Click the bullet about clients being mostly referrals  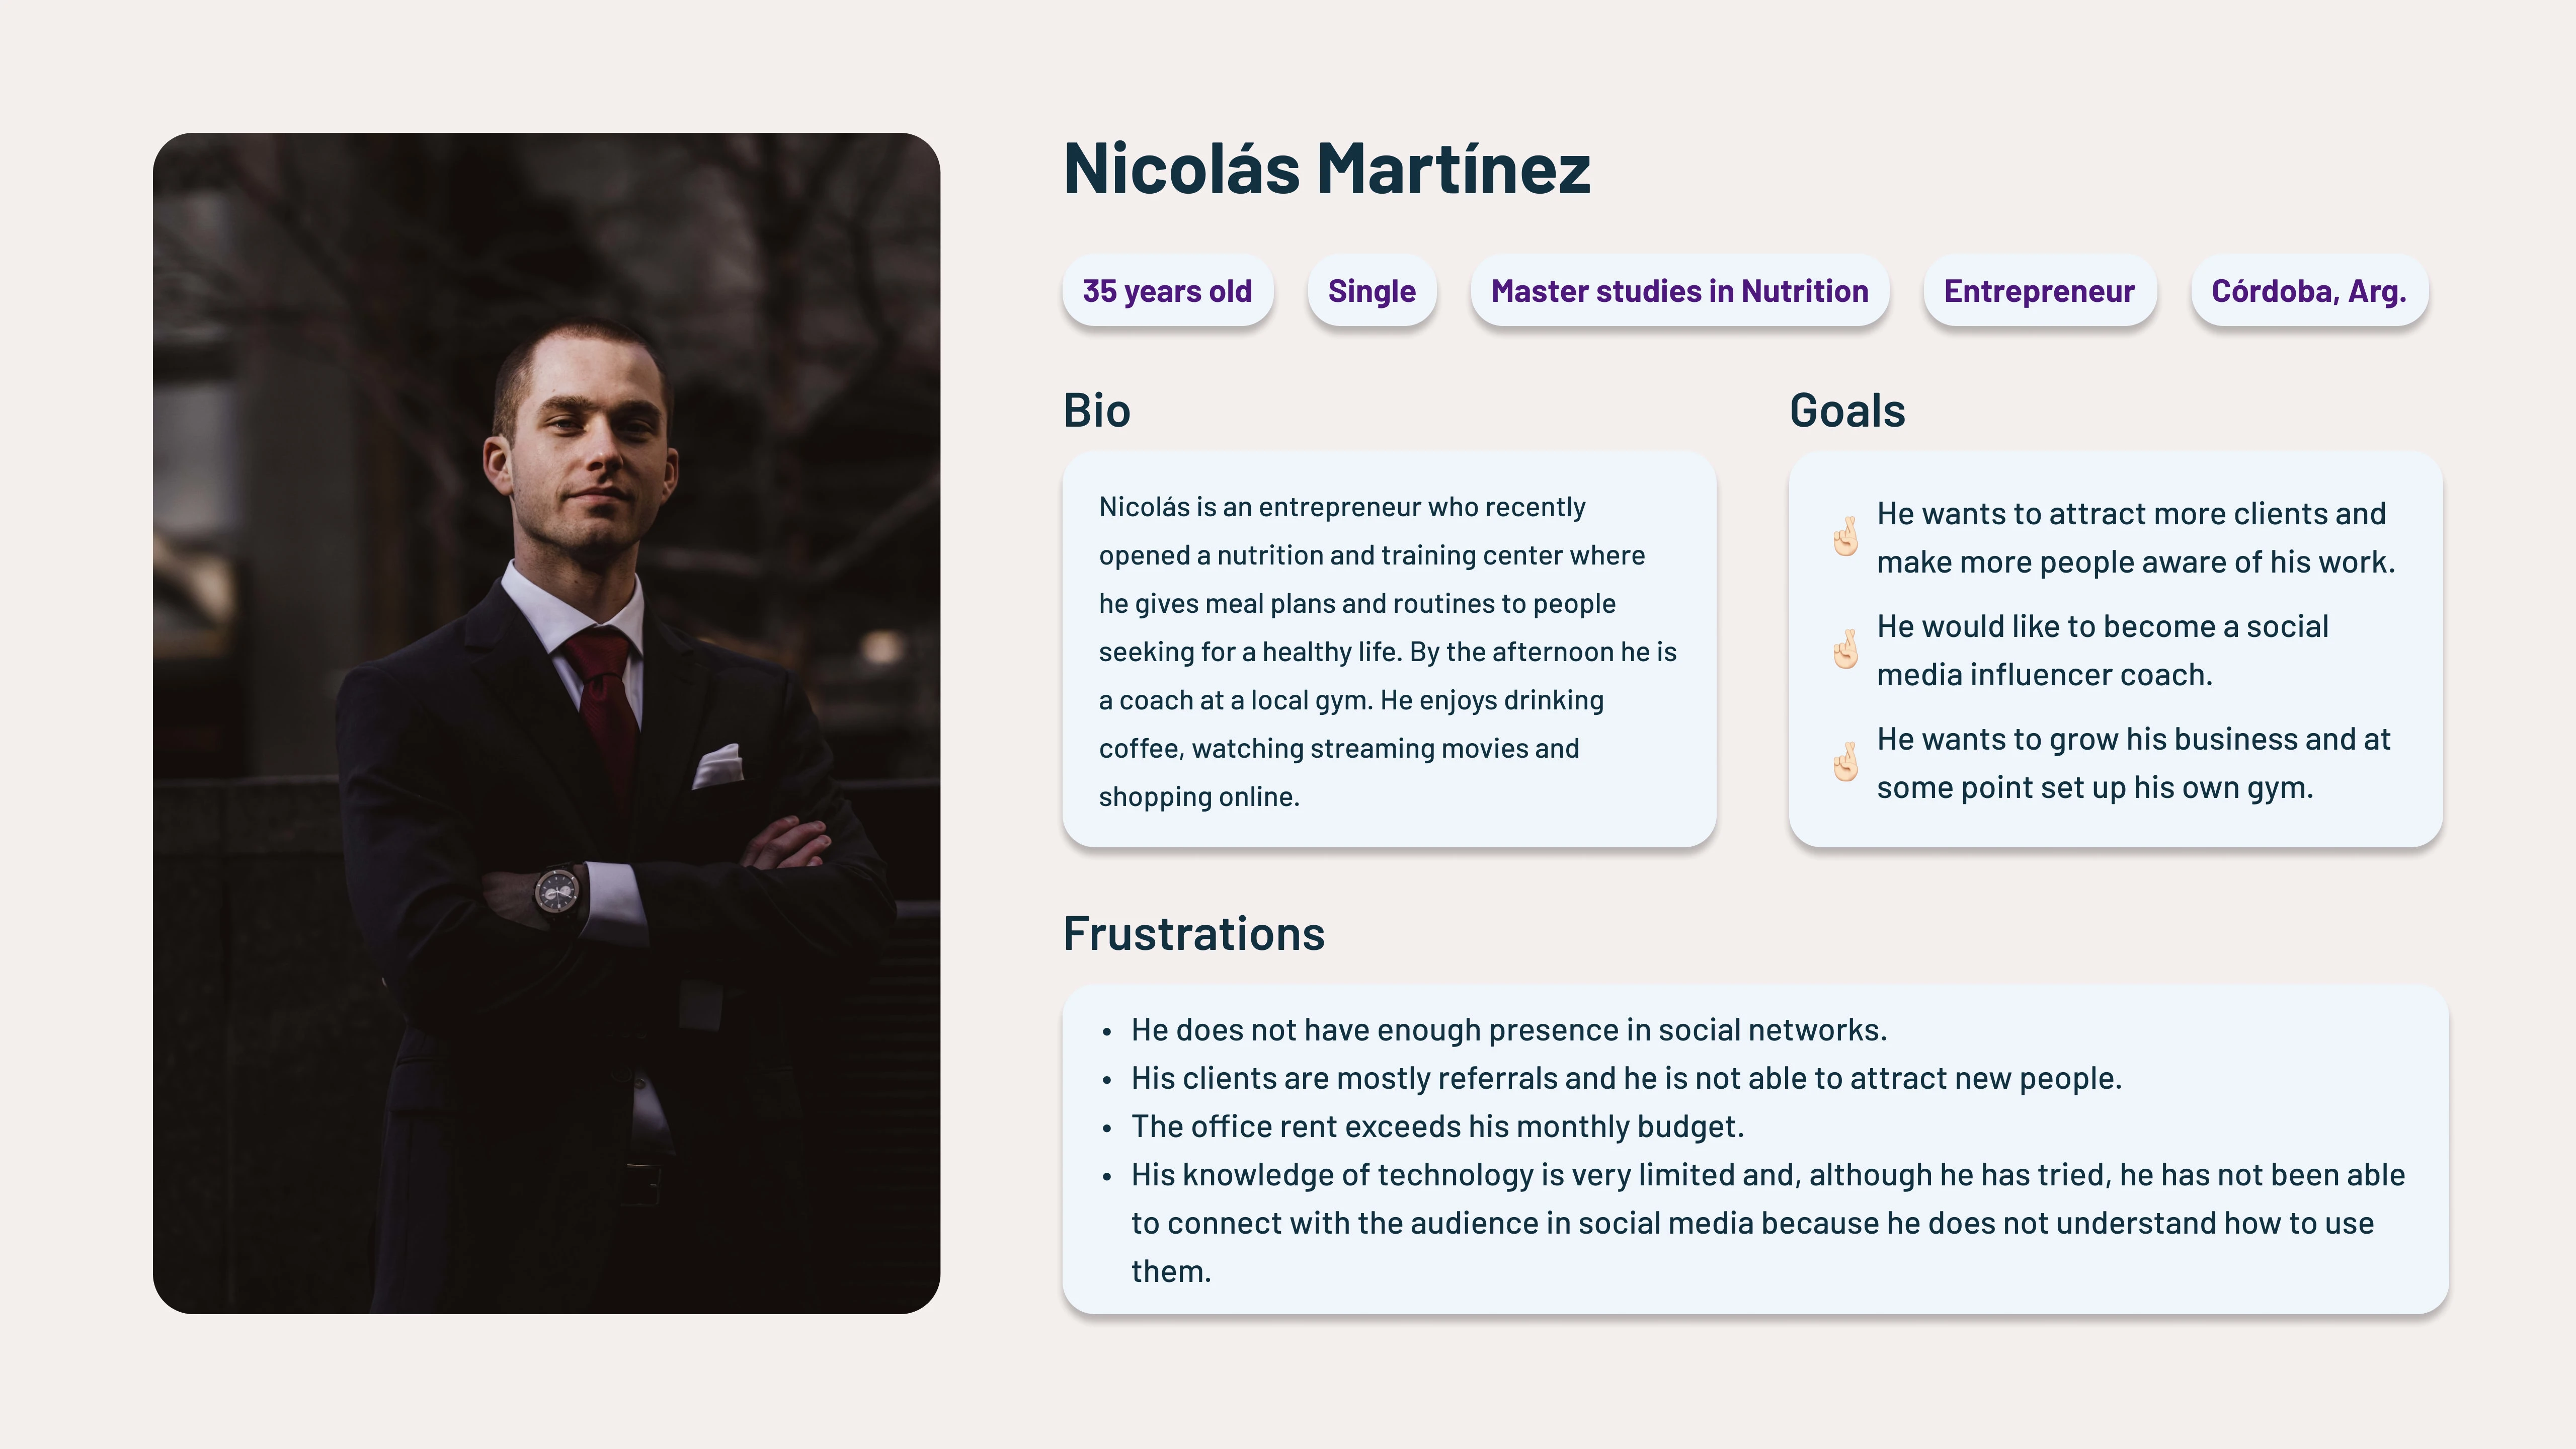click(x=1625, y=1078)
